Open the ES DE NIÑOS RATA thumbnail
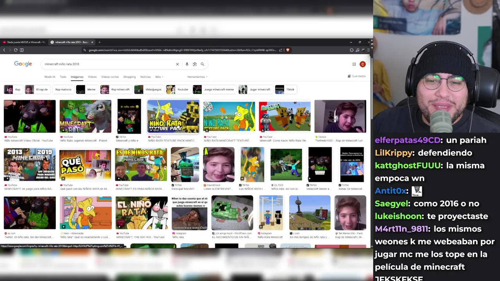This screenshot has height=281, width=500. coord(141,164)
